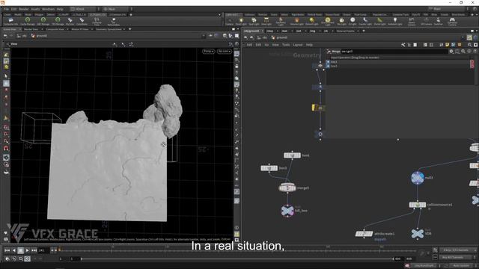The height and width of the screenshot is (269, 479).
Task: Click the Area Light shelf tool
Action: 266,22
